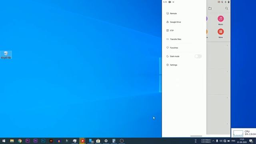Click the microphone tray icon
Viewport: 256px width, 144px height.
[217, 141]
